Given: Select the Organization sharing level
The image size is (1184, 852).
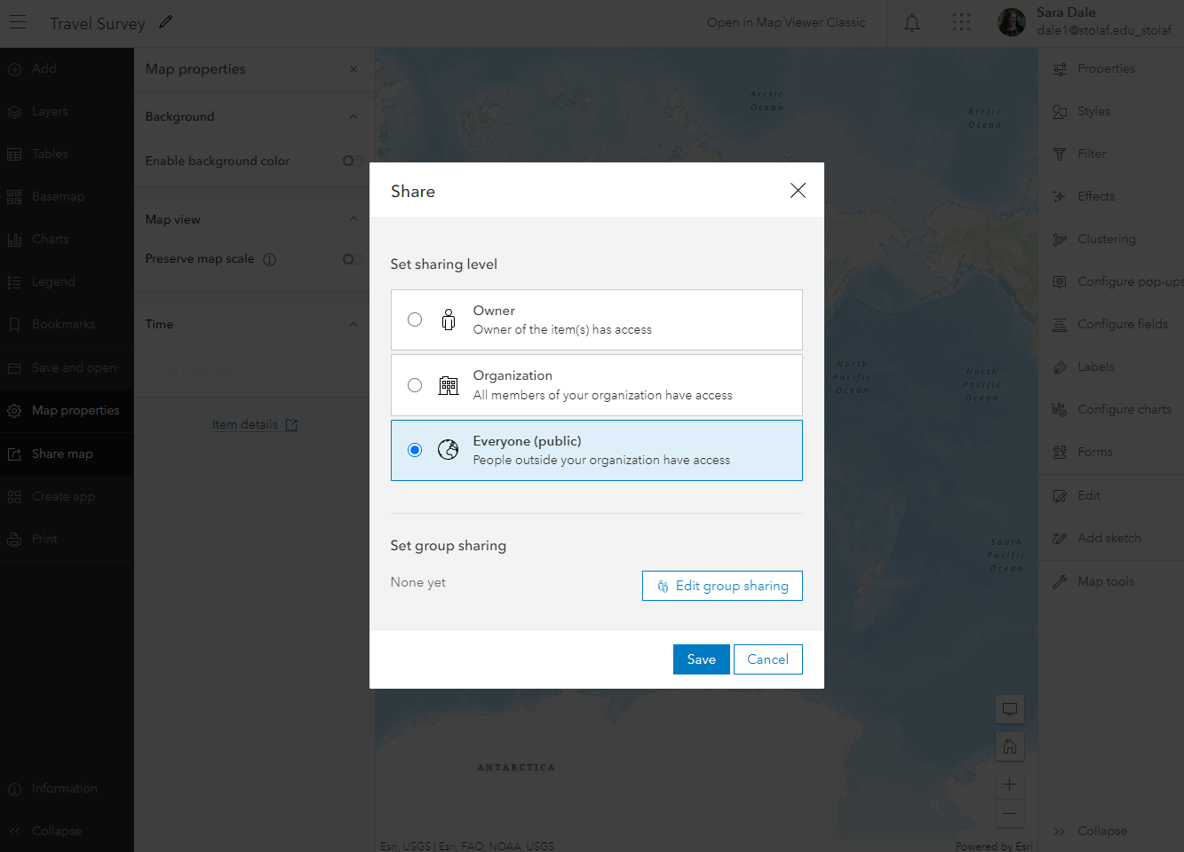Looking at the screenshot, I should (x=415, y=385).
